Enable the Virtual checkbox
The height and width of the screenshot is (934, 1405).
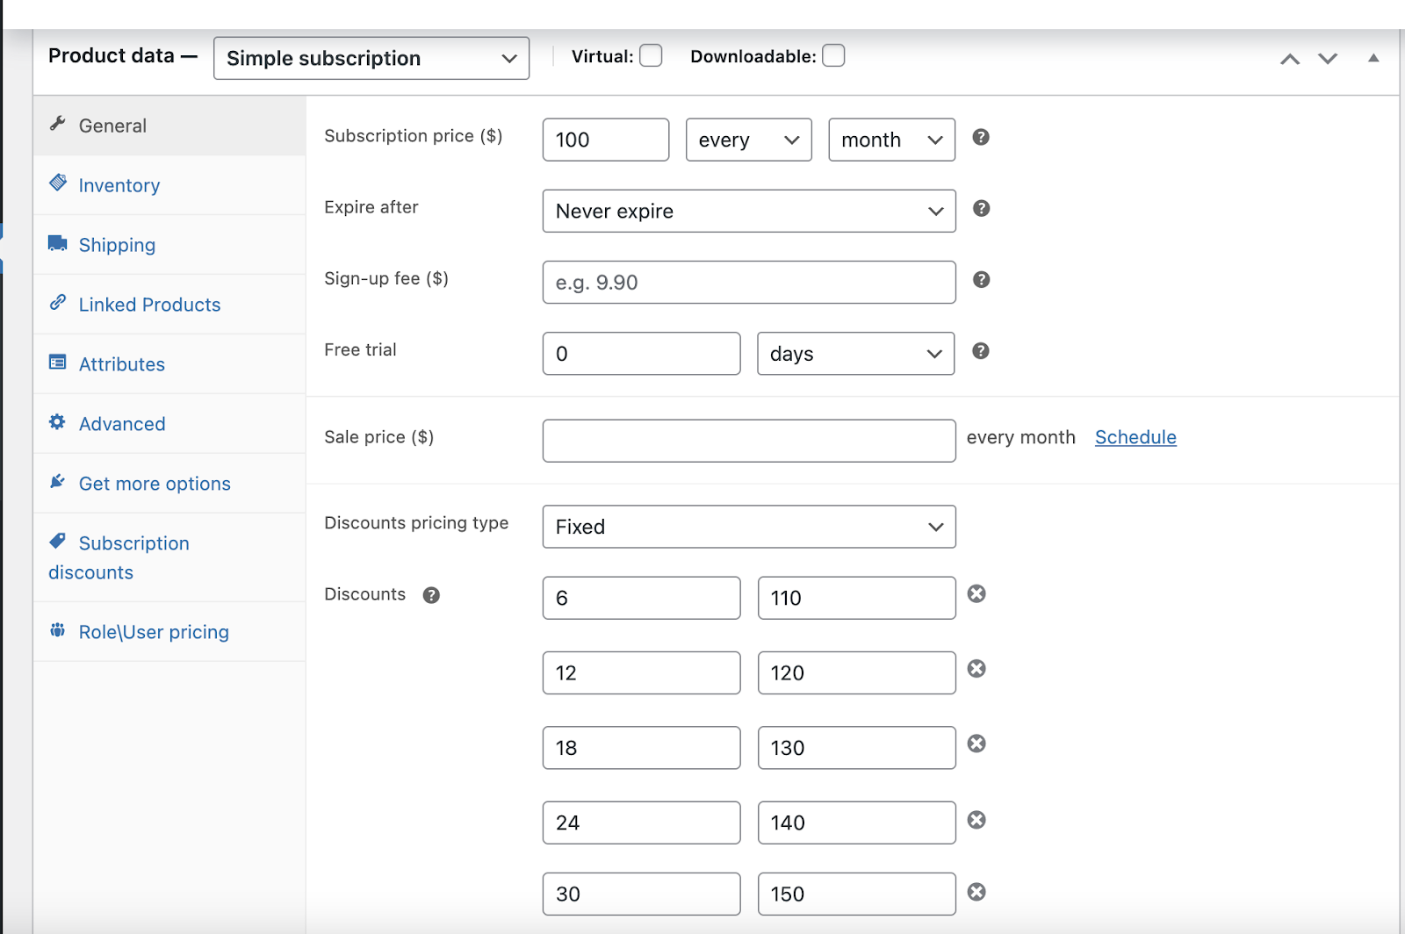click(x=651, y=55)
